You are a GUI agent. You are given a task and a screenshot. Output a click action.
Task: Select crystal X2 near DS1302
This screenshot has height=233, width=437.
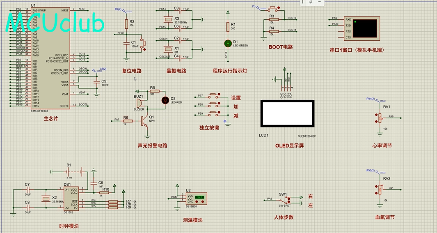pos(46,198)
